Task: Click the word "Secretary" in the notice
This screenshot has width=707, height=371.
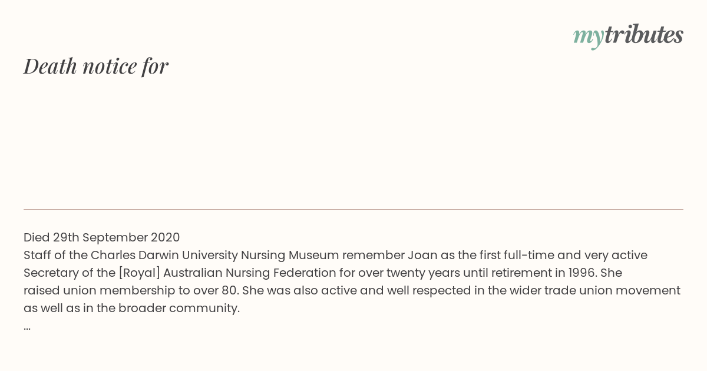Action: tap(52, 273)
